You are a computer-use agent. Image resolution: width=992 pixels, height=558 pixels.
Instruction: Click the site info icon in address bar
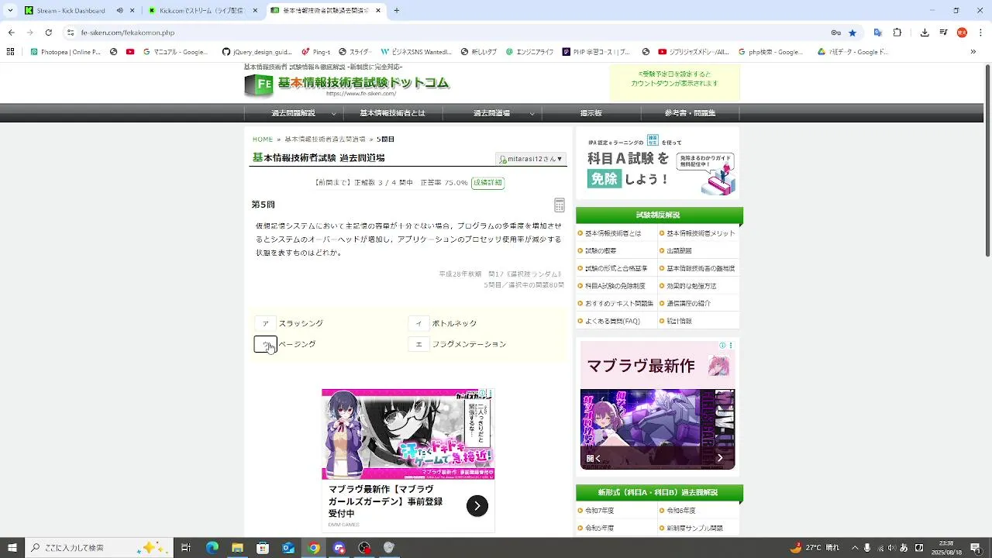pos(70,33)
